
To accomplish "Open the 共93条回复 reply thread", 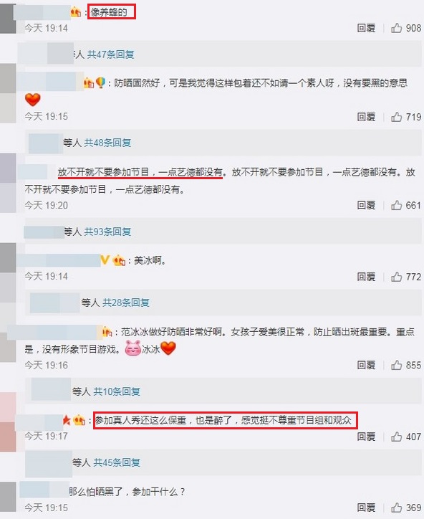I will 107,232.
